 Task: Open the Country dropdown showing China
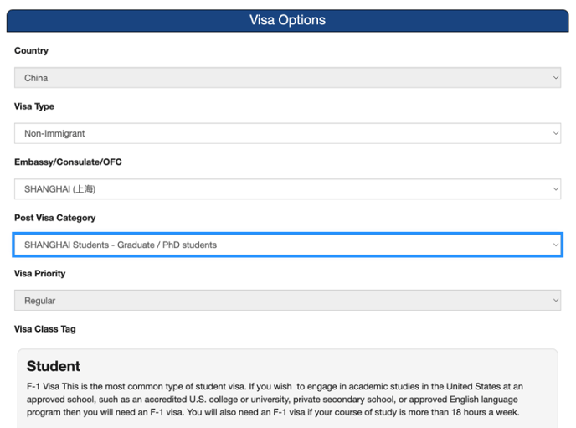pos(287,78)
